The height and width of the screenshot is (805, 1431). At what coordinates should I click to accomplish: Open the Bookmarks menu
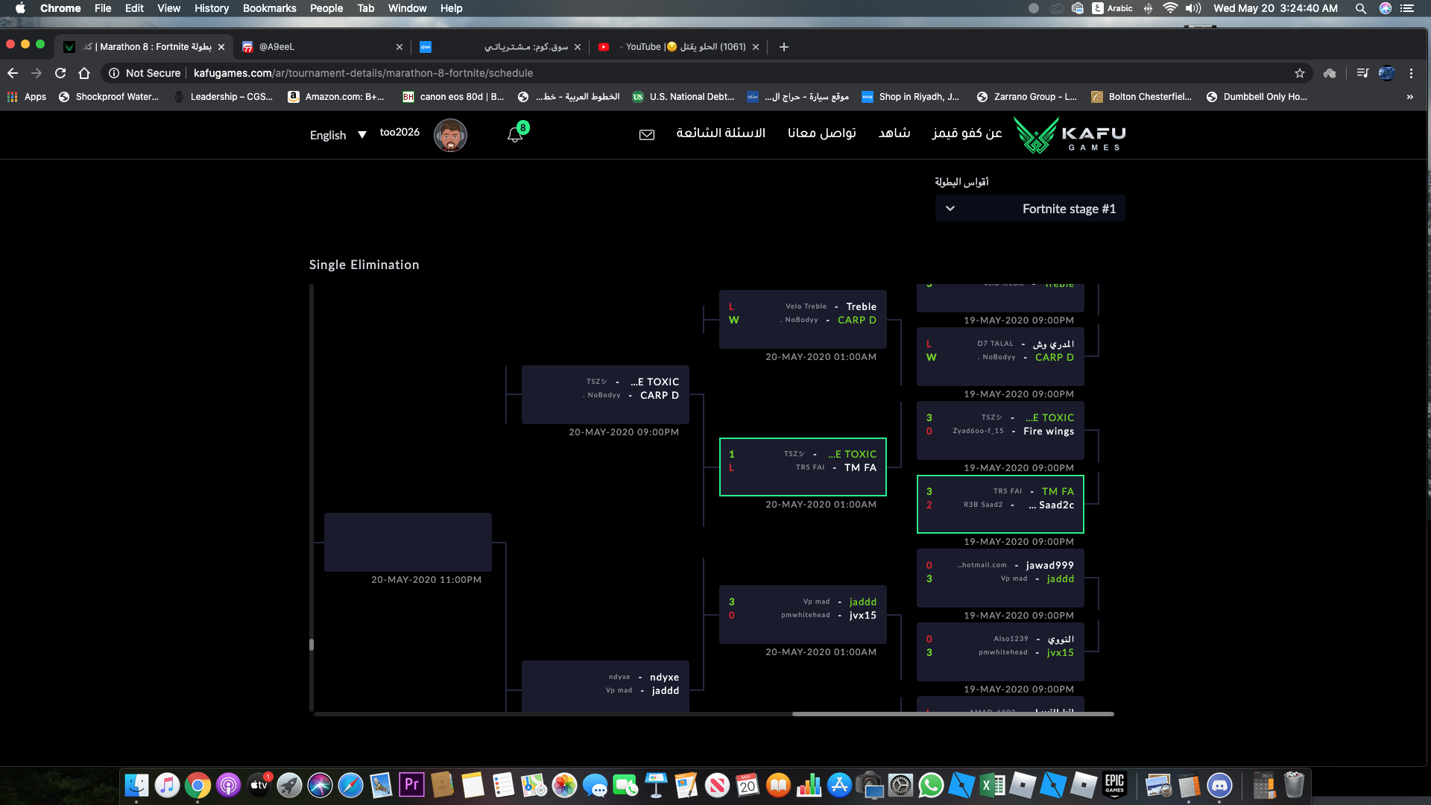tap(269, 8)
